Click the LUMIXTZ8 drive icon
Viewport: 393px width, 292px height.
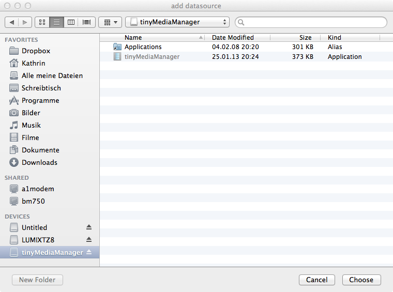pyautogui.click(x=14, y=240)
